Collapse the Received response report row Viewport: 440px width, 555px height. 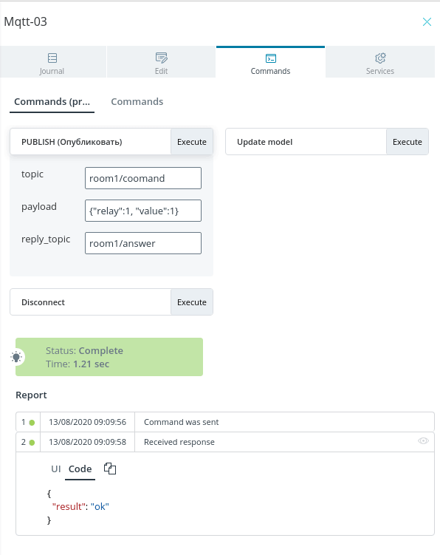click(225, 442)
